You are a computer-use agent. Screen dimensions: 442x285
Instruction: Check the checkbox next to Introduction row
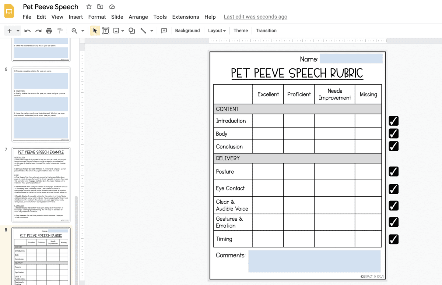(x=393, y=121)
